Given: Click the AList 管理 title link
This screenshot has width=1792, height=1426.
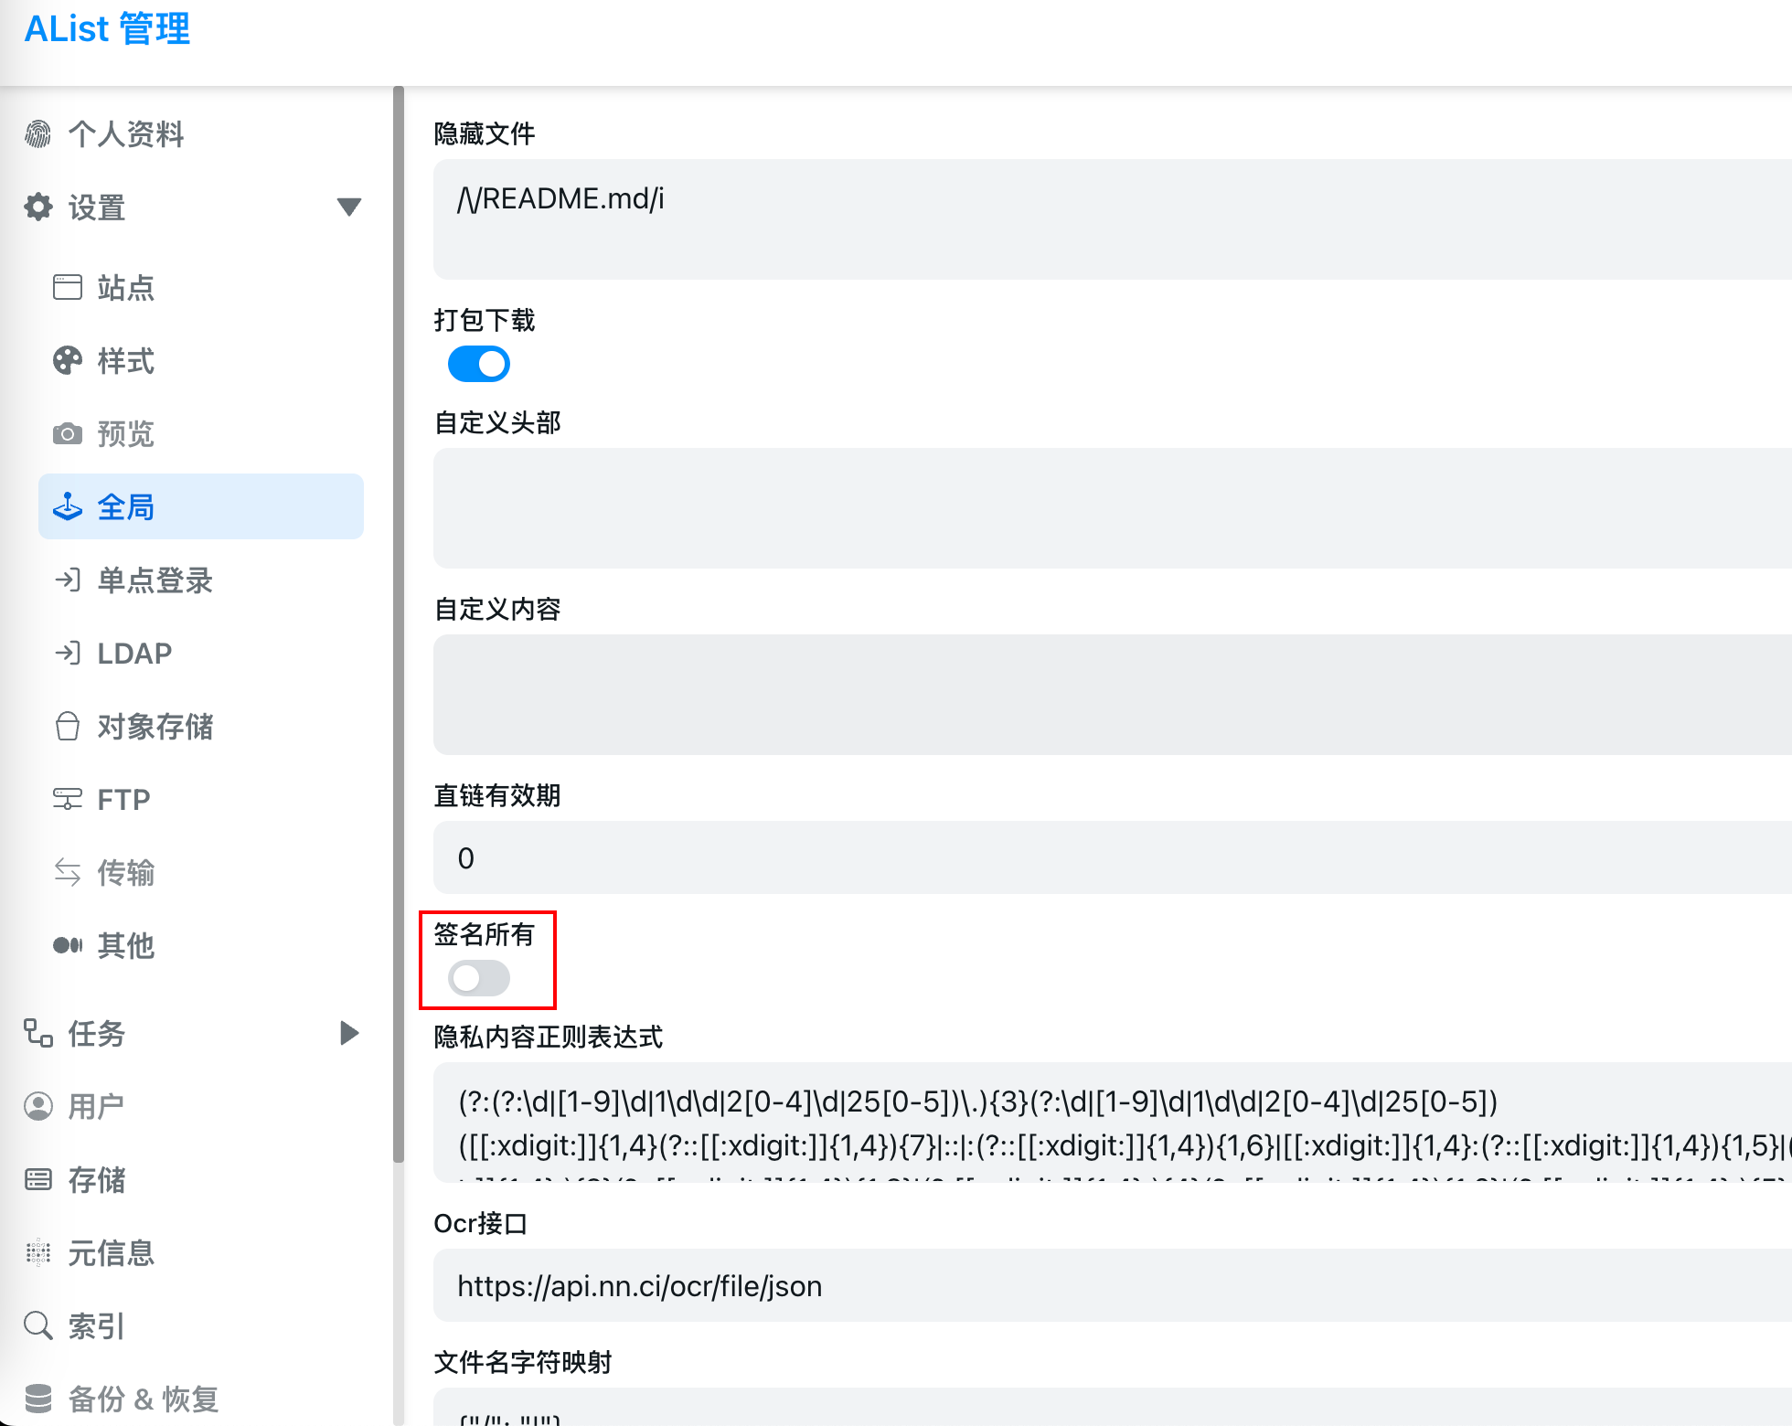Looking at the screenshot, I should 107,29.
